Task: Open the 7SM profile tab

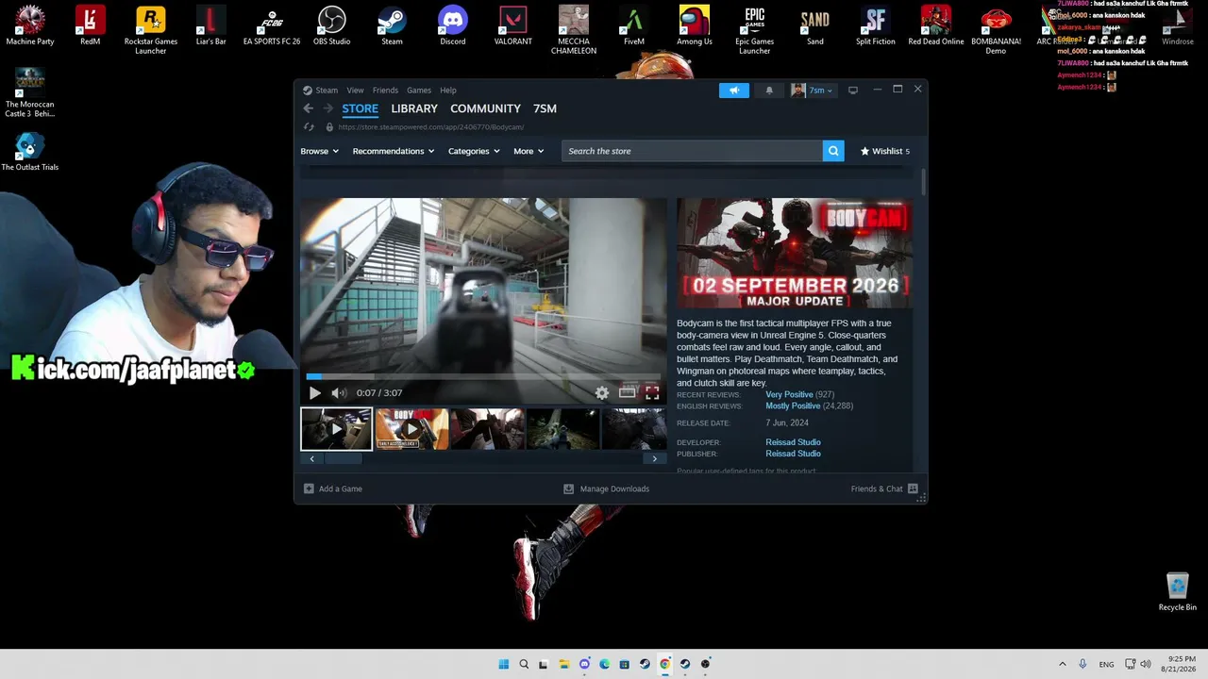Action: pos(545,108)
